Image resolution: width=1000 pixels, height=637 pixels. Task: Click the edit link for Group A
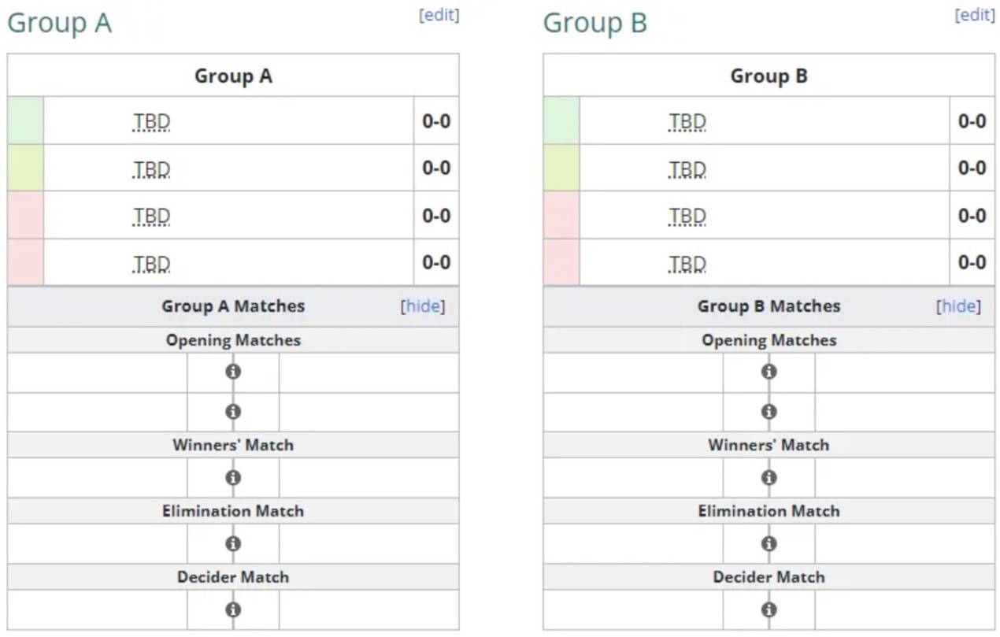pyautogui.click(x=439, y=15)
